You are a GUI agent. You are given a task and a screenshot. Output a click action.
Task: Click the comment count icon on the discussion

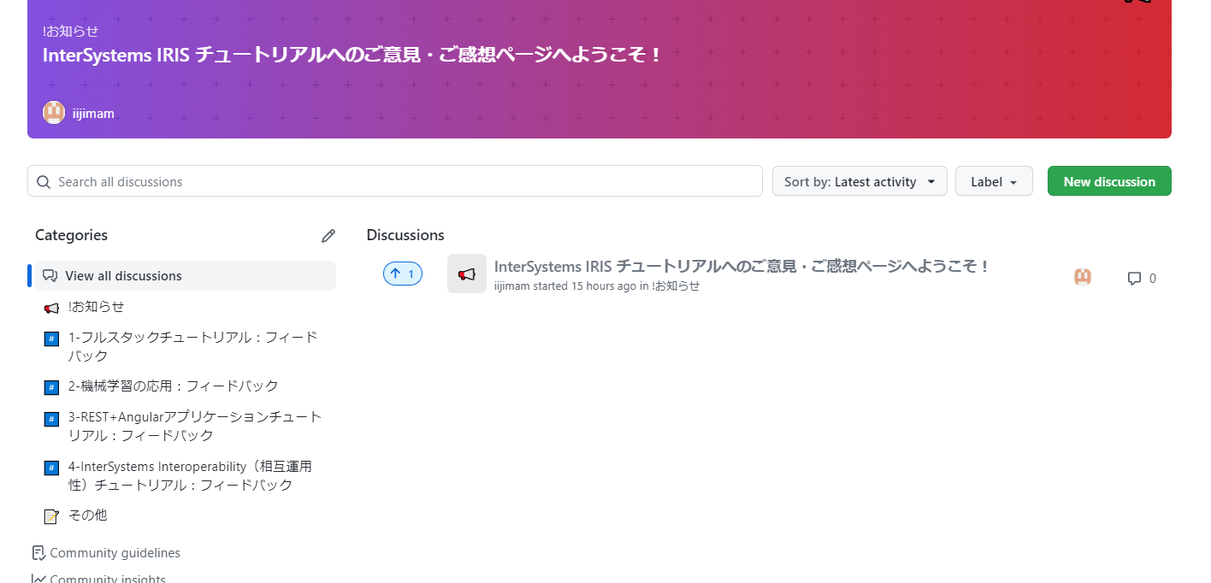click(x=1134, y=279)
